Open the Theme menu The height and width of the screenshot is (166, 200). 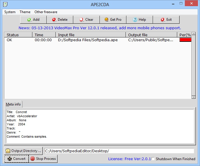pyautogui.click(x=25, y=12)
